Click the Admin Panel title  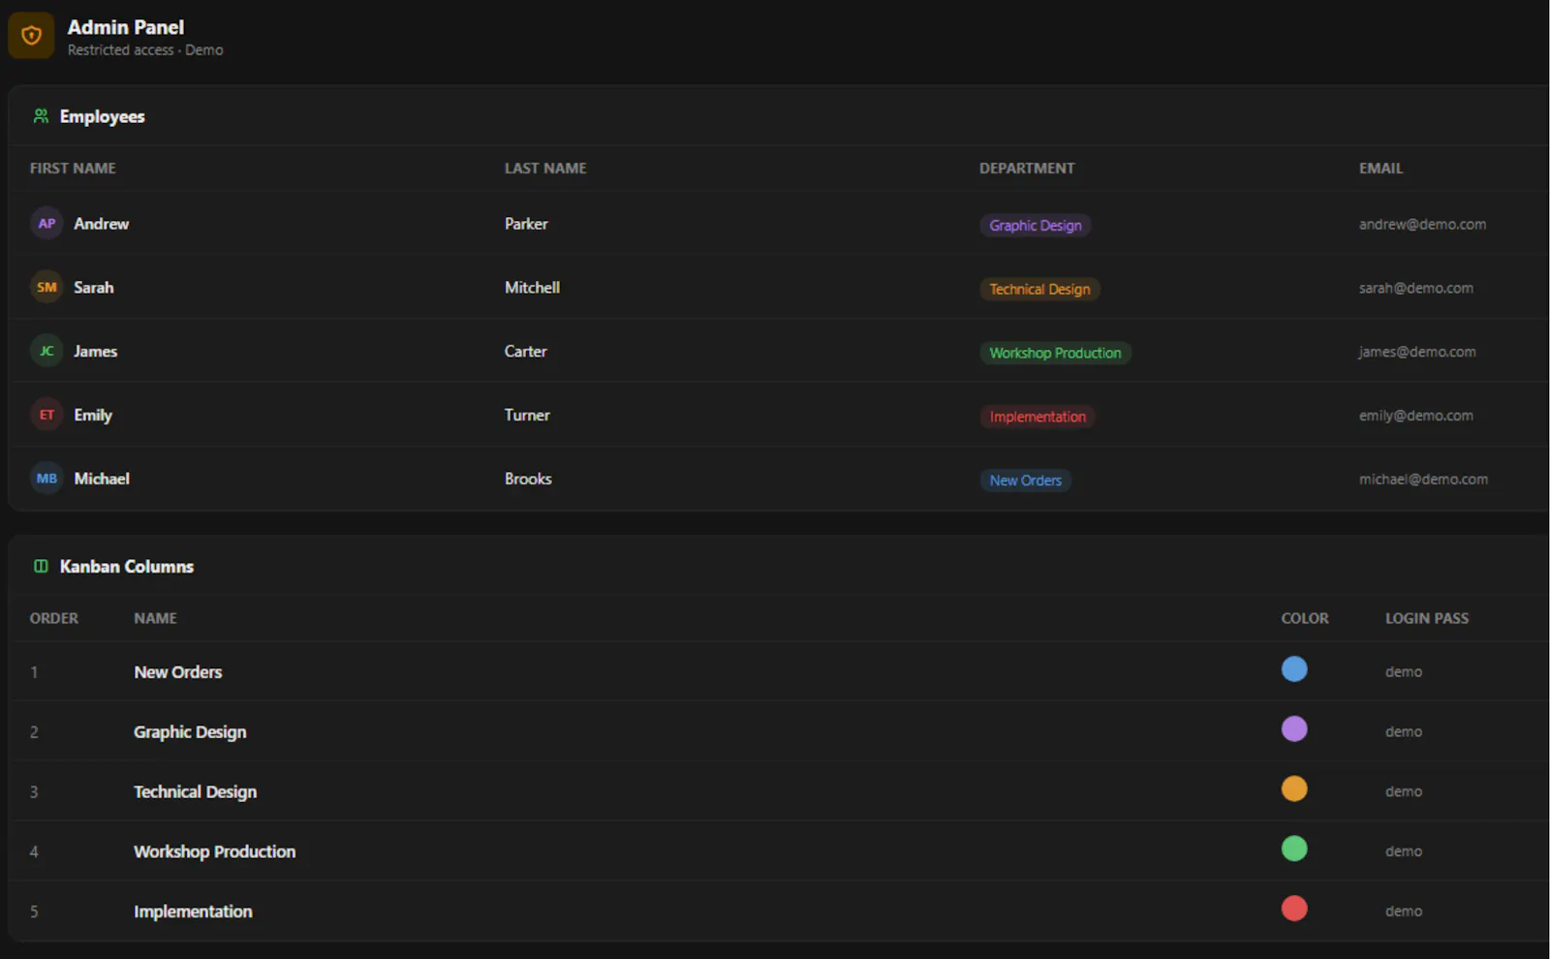tap(125, 27)
